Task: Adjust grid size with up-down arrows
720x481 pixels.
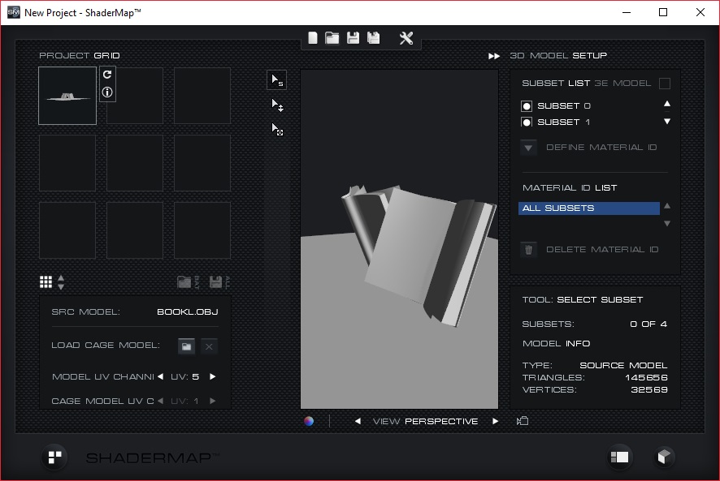Action: tap(61, 282)
